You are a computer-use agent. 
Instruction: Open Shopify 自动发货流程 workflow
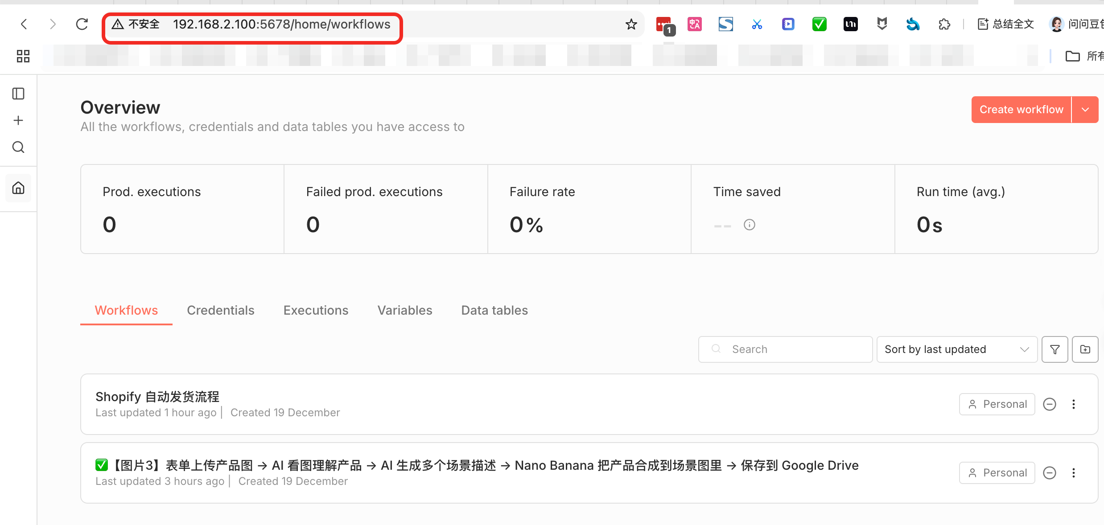[157, 397]
